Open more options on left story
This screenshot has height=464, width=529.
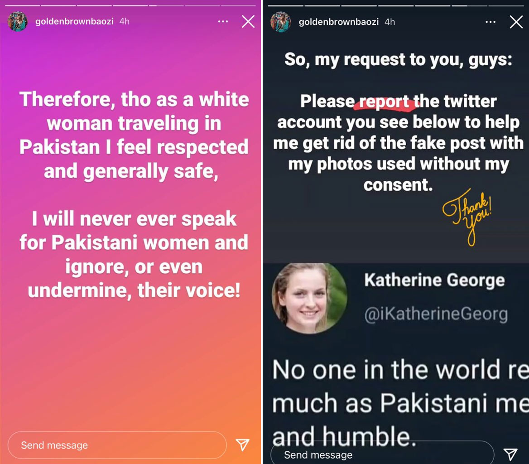(x=223, y=21)
